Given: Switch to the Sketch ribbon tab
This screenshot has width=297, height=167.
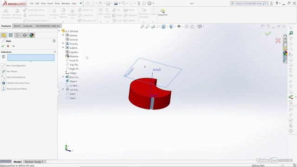Looking at the screenshot, I should pyautogui.click(x=17, y=26).
